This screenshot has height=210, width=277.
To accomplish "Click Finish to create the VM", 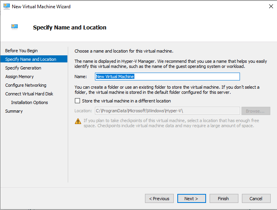I will click(x=224, y=199).
